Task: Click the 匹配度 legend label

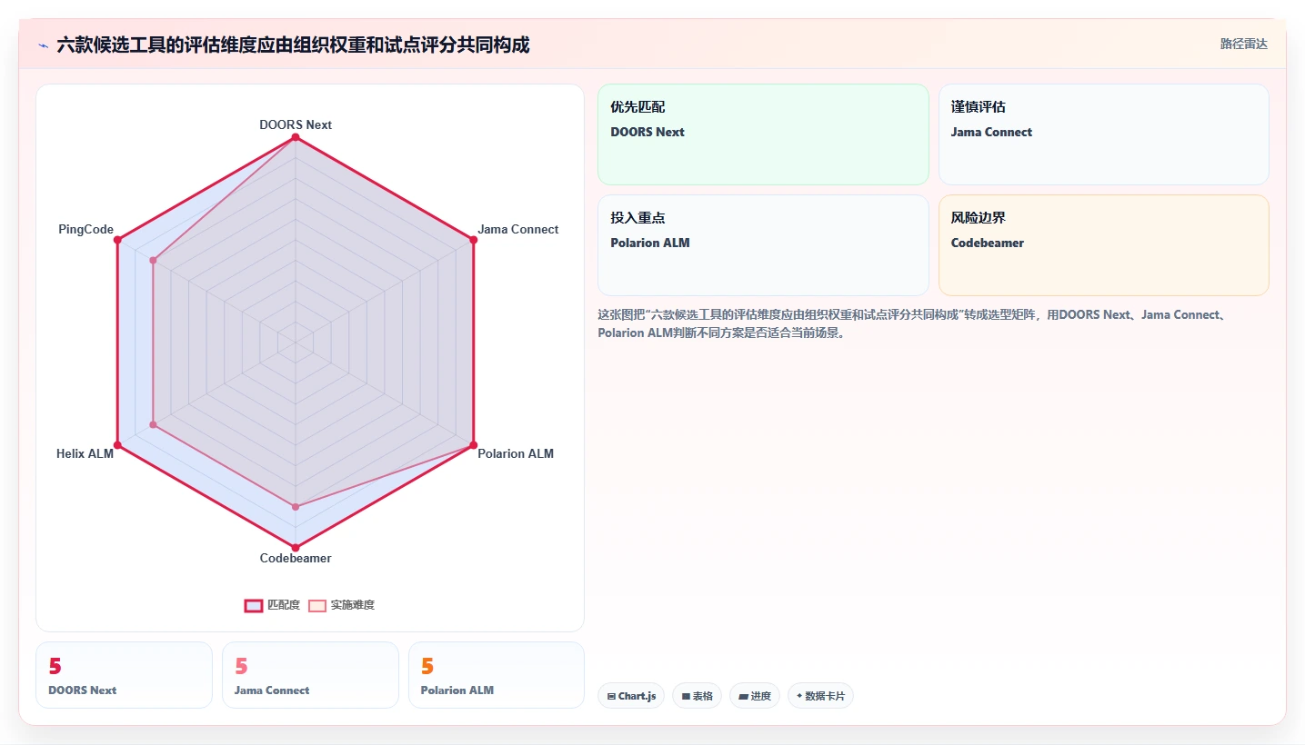Action: pyautogui.click(x=283, y=605)
